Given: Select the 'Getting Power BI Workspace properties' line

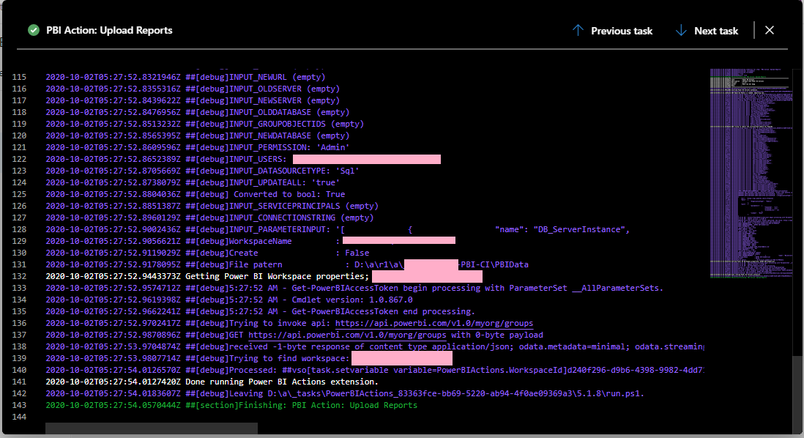Looking at the screenshot, I should [x=278, y=276].
